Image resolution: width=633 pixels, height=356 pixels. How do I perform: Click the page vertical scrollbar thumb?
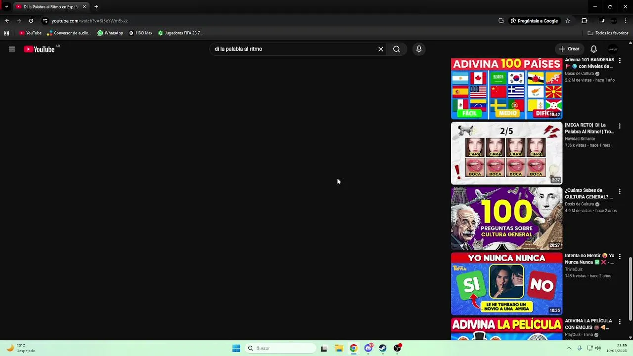click(630, 289)
